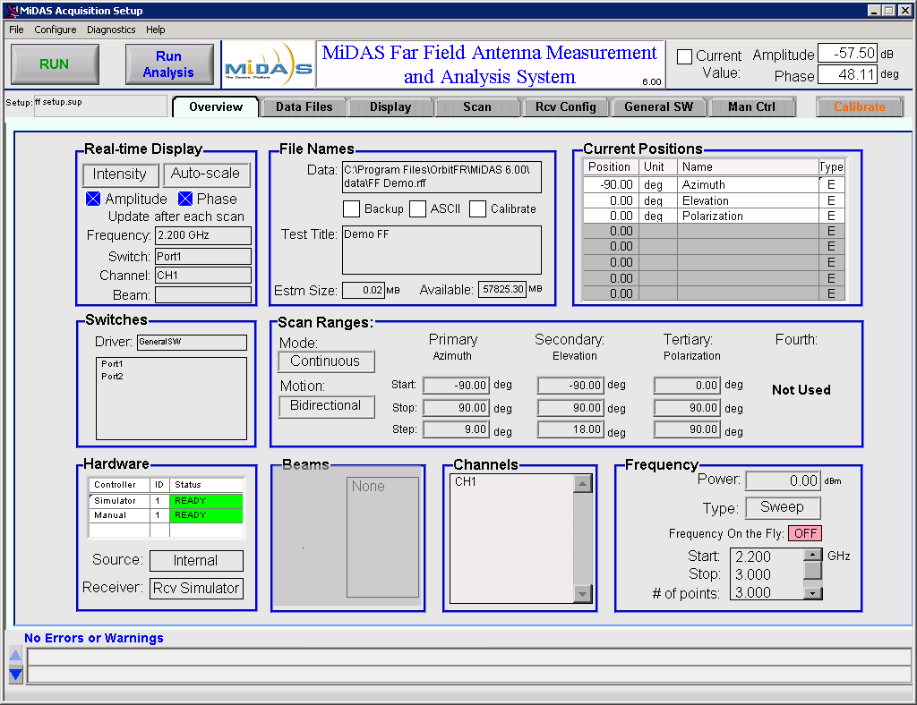917x705 pixels.
Task: Click the Secondary Step 18.00 field
Action: [x=570, y=429]
